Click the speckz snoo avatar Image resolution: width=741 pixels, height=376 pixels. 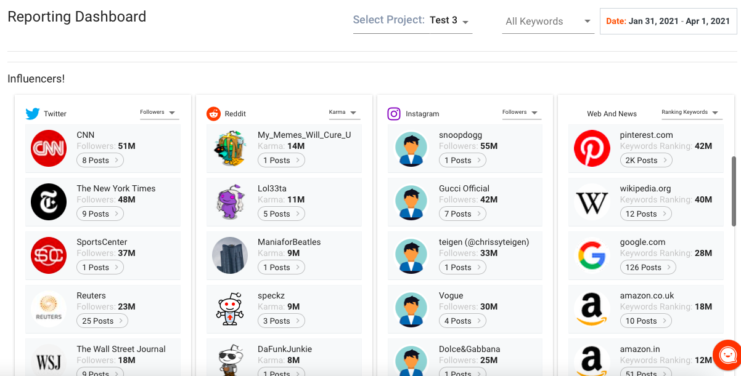[x=230, y=309]
